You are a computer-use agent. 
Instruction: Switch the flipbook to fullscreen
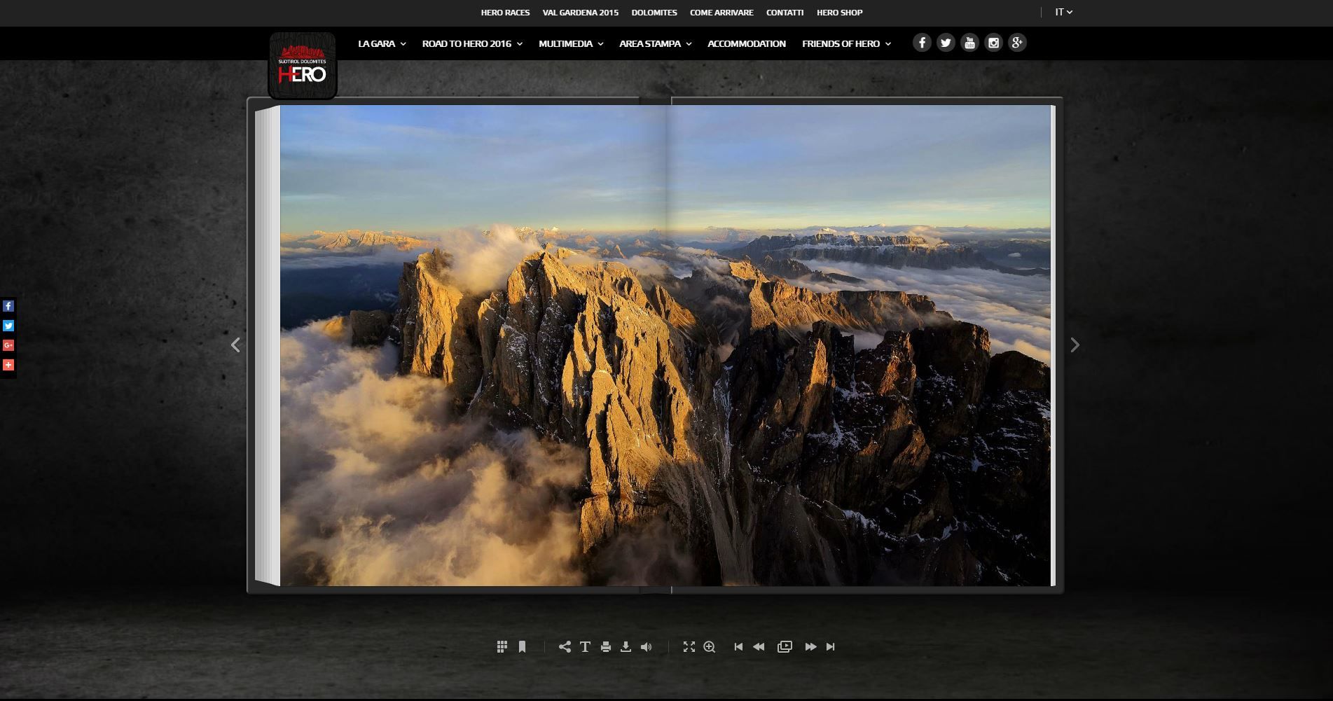click(689, 646)
